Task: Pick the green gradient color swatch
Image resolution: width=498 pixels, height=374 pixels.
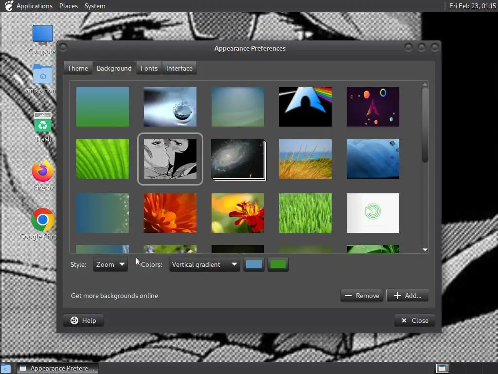Action: tap(278, 264)
